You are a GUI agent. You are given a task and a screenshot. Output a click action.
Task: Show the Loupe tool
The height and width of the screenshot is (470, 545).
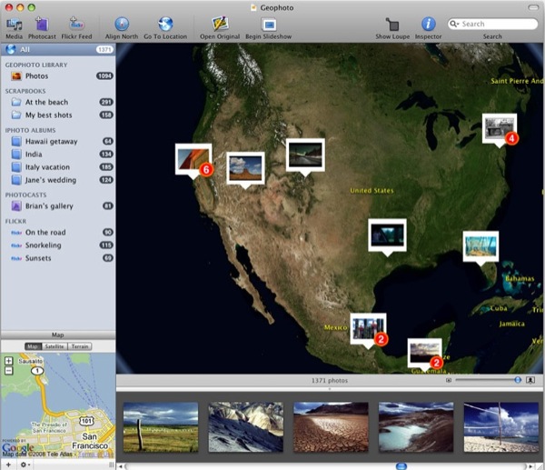click(x=393, y=24)
